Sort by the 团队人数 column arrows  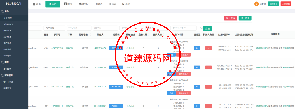[163, 35]
